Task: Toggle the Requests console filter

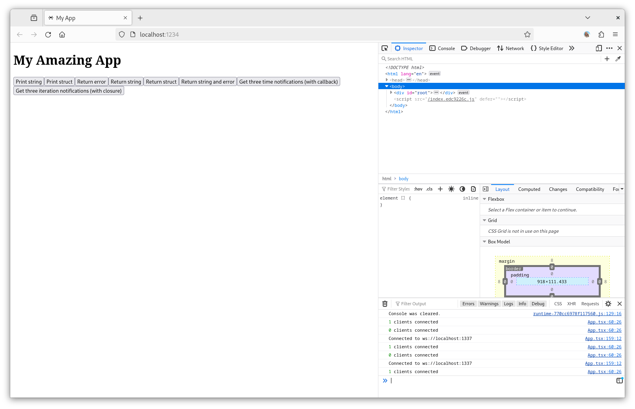Action: point(590,304)
